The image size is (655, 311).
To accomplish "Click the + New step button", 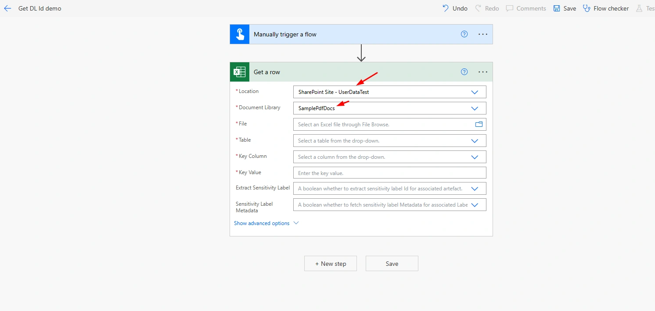I will pyautogui.click(x=331, y=264).
